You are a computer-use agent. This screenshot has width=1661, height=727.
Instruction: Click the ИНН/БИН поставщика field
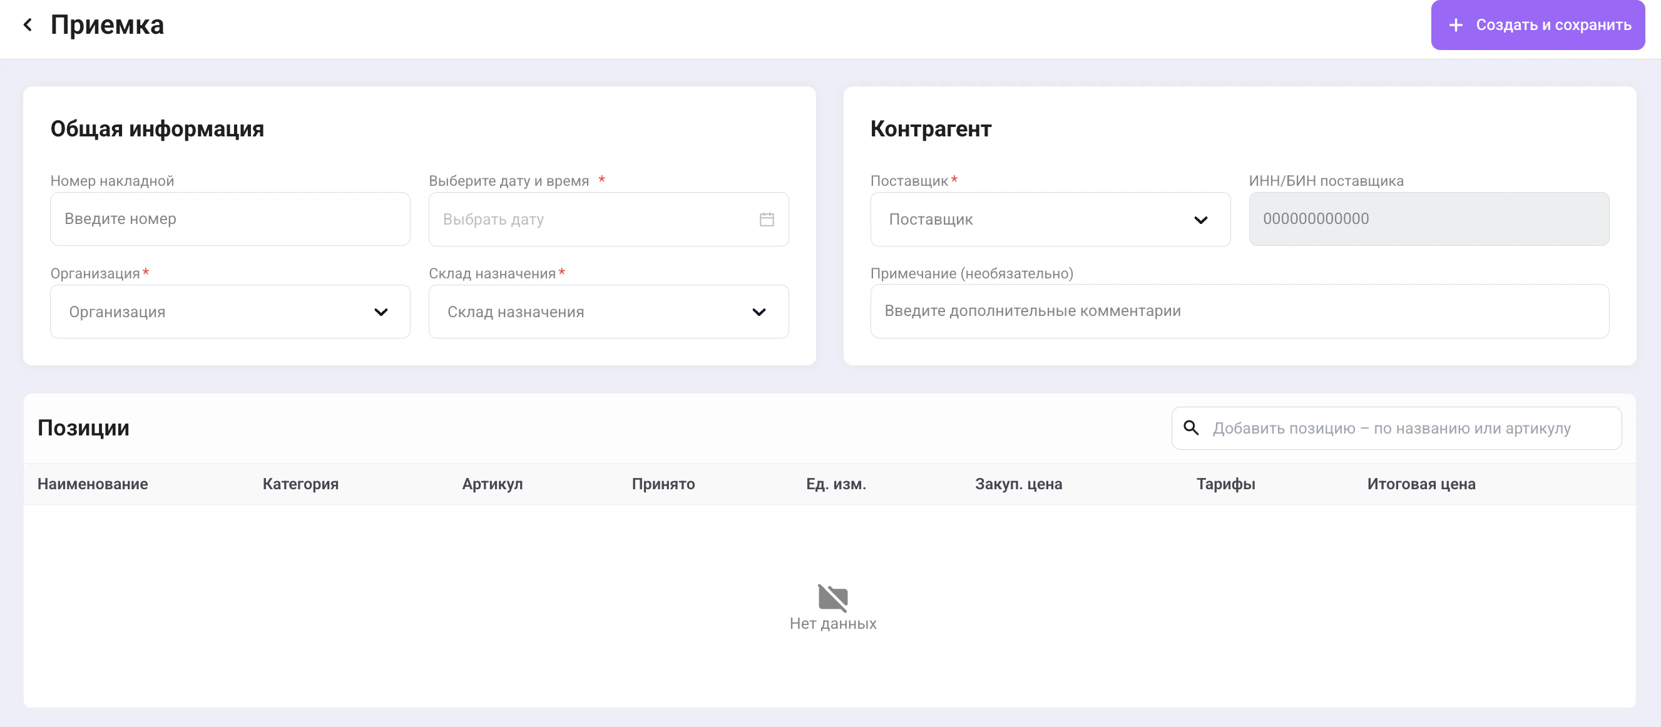[x=1428, y=219]
